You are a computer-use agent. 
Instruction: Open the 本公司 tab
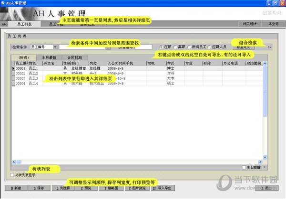pos(274,24)
